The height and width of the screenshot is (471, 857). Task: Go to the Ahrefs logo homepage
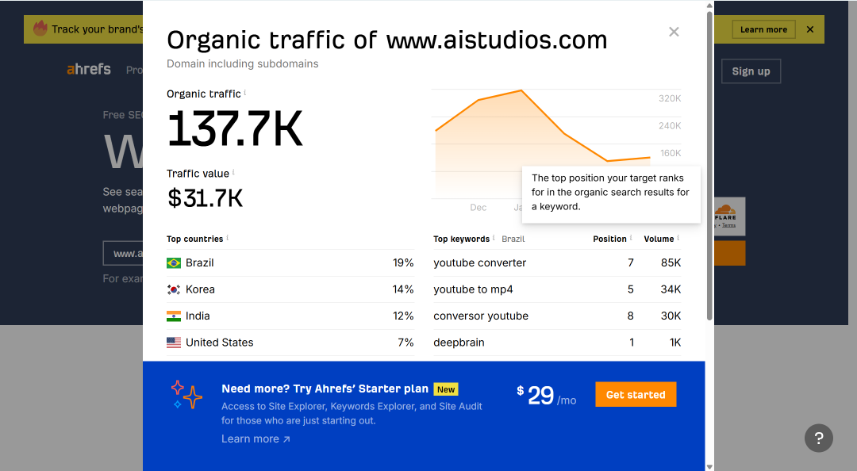point(89,70)
